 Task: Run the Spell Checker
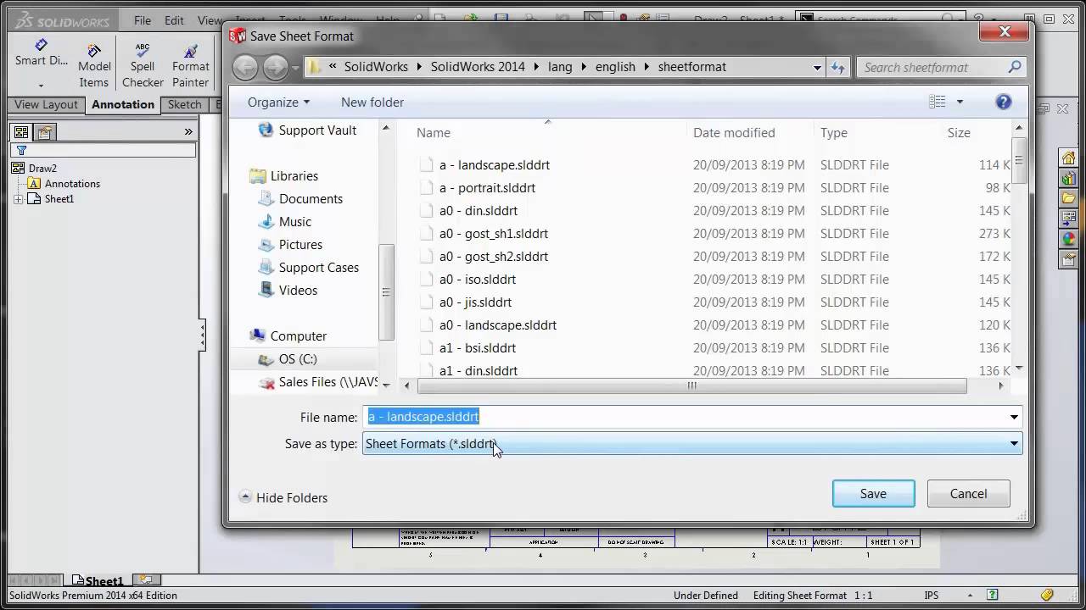[x=142, y=59]
